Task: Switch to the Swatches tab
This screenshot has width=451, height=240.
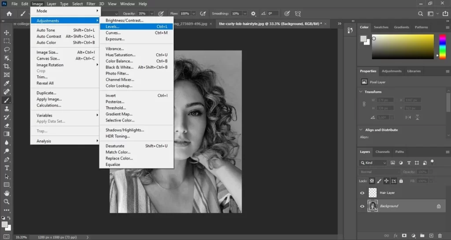Action: 381,27
